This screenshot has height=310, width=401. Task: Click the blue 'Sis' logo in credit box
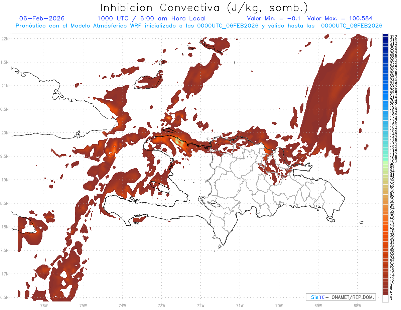(x=315, y=297)
